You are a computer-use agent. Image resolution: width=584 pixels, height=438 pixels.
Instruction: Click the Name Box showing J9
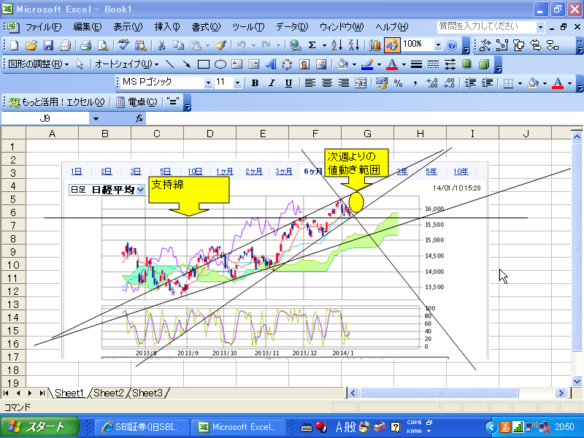[x=45, y=118]
